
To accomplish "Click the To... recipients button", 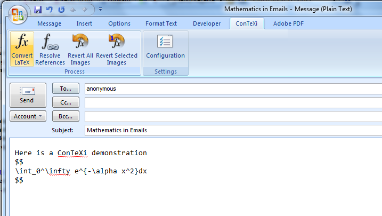I will 66,89.
